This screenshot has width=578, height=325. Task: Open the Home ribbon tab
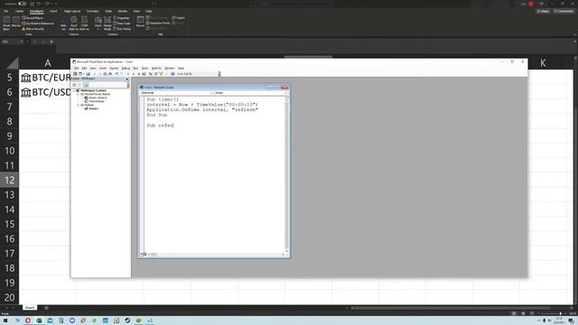19,12
